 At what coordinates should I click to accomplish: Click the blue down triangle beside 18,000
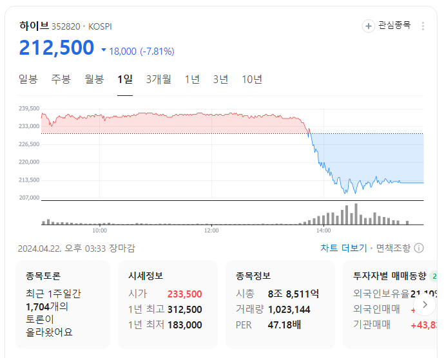pyautogui.click(x=104, y=50)
